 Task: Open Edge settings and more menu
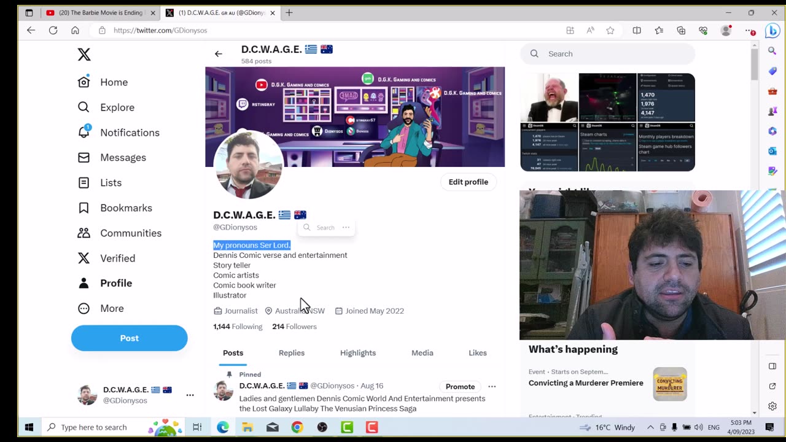pos(750,31)
